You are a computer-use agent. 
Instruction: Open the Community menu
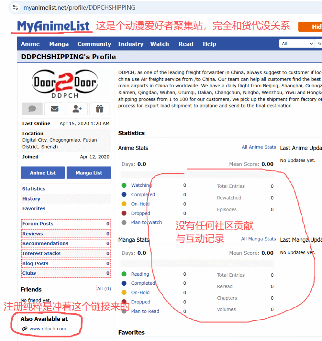(94, 44)
